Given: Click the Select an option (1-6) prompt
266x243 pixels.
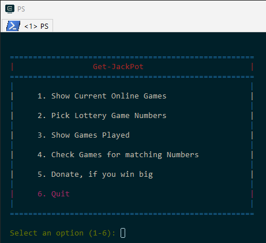Looking at the screenshot, I should tap(63, 233).
